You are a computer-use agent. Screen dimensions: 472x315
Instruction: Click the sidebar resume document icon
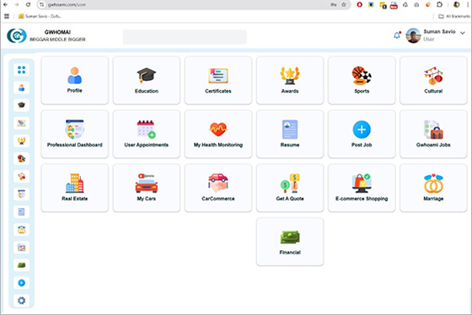(21, 211)
